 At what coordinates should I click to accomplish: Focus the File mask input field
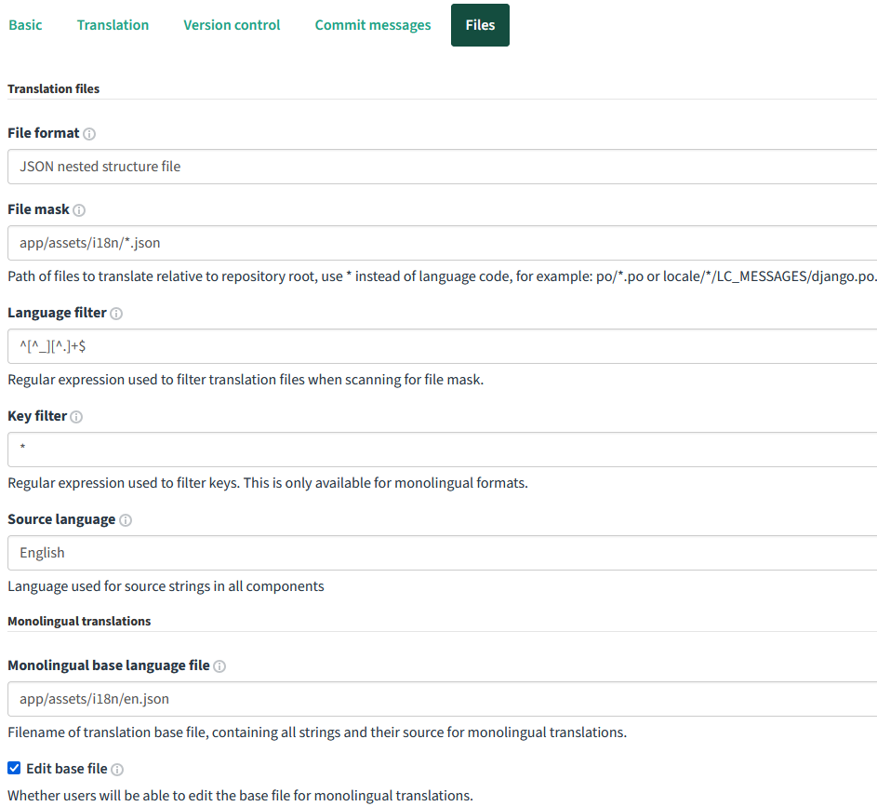pos(442,243)
